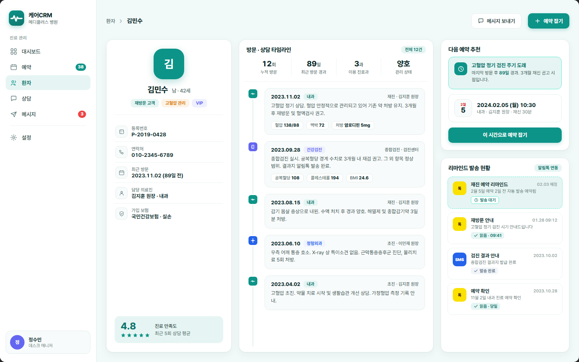Image resolution: width=579 pixels, height=362 pixels.
Task: Click the 전체 12건 badge
Action: tap(413, 49)
